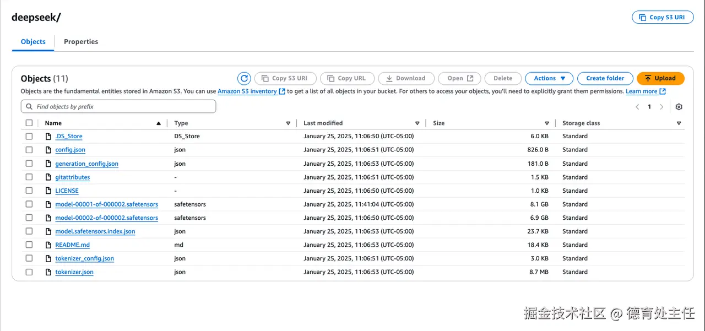Click file icon beside README.md

[x=48, y=245]
